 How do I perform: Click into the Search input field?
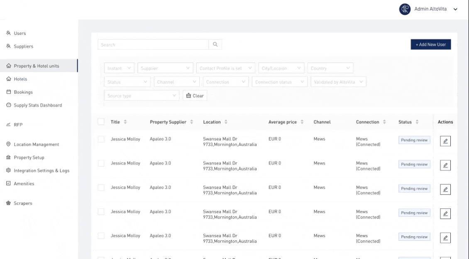[x=153, y=44]
